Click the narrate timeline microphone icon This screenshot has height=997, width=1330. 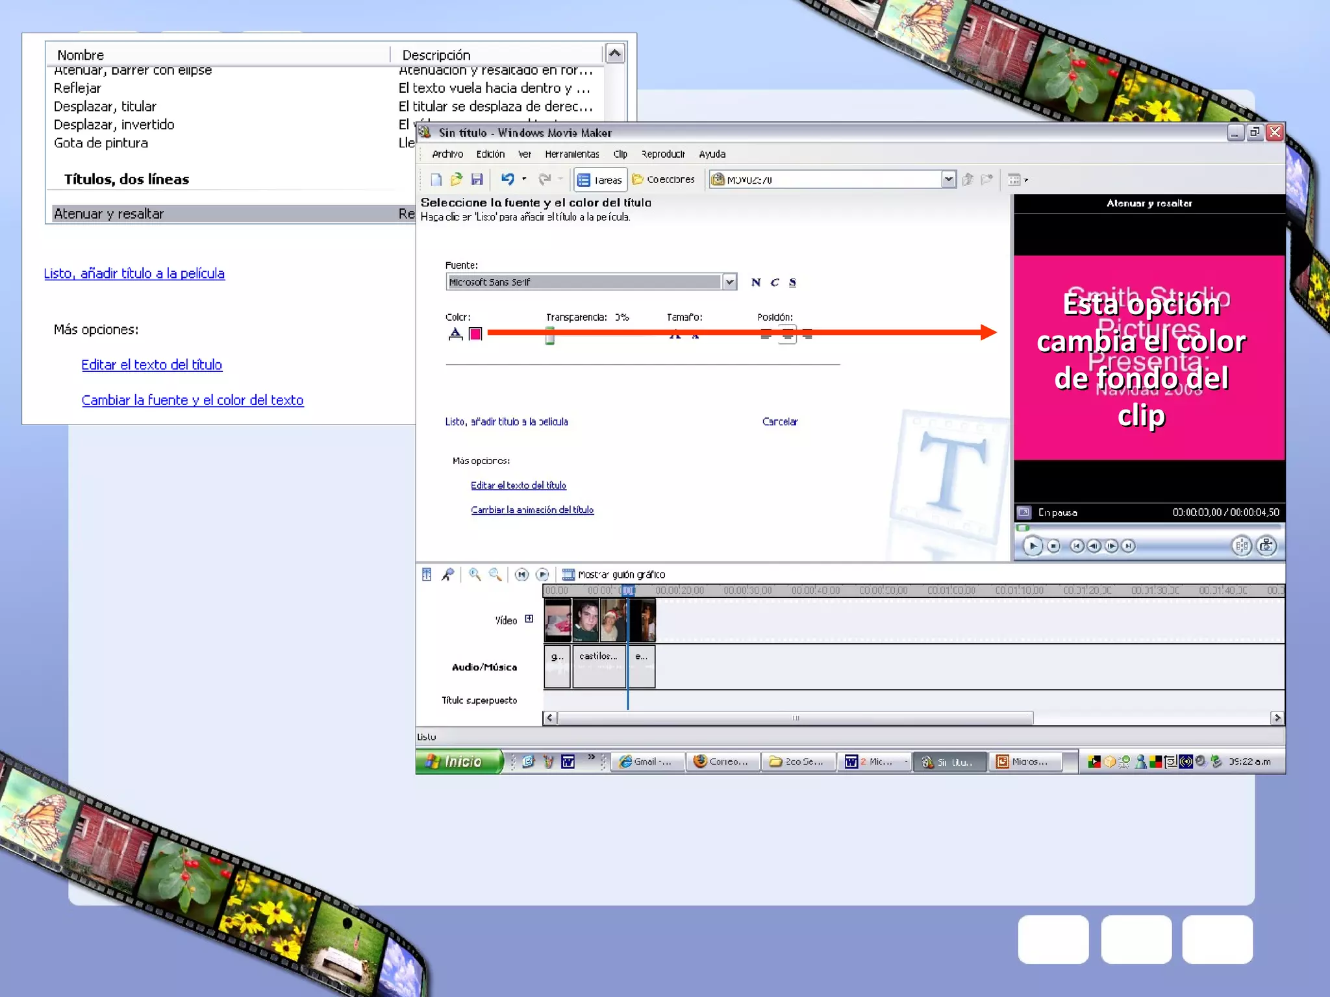coord(448,574)
